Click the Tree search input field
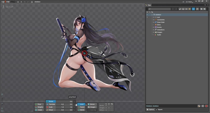 [159, 9]
